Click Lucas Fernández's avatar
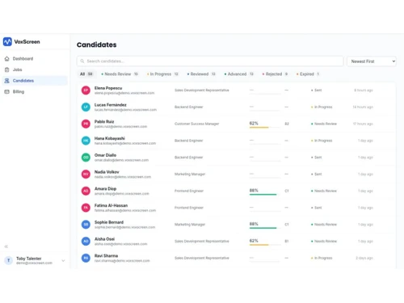 pos(86,107)
